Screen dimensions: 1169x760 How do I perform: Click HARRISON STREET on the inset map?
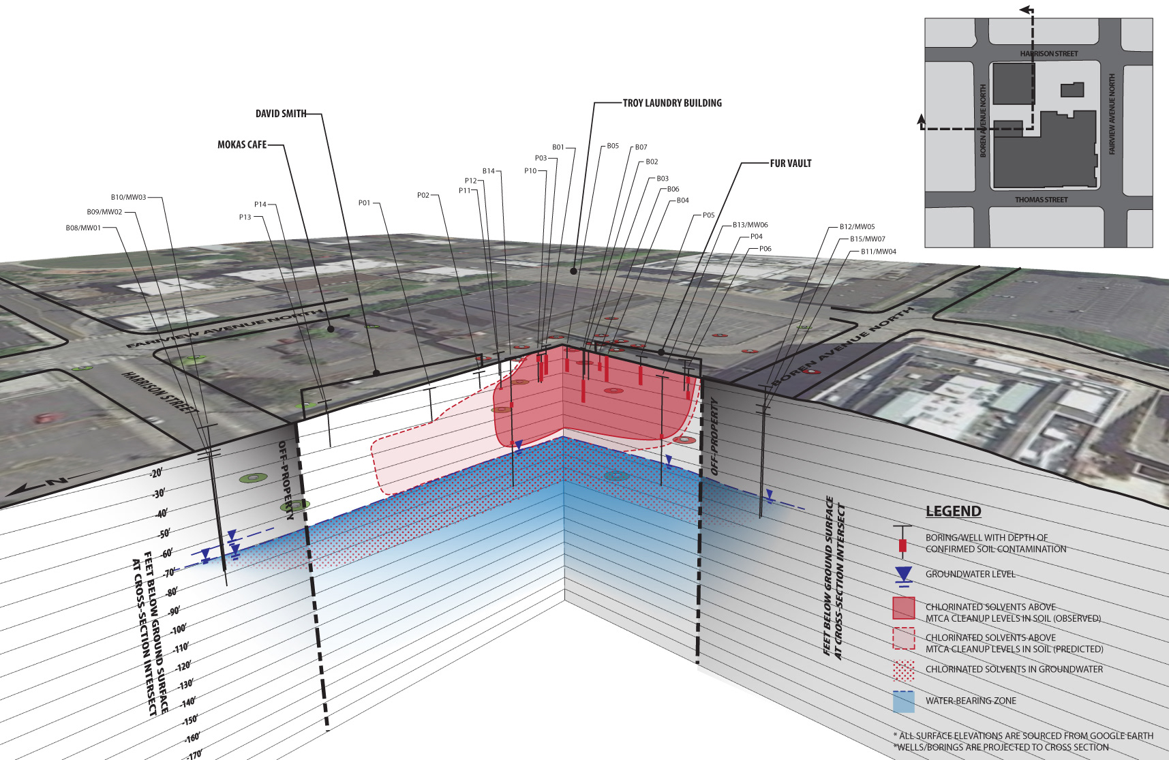pyautogui.click(x=1049, y=54)
